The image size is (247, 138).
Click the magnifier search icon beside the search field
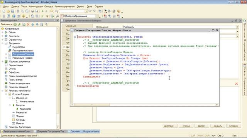click(x=57, y=11)
